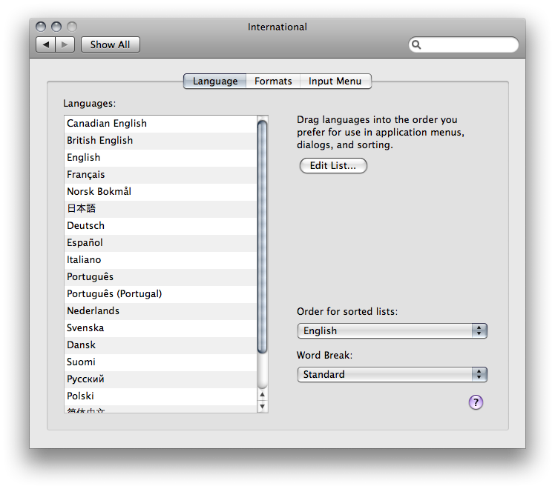This screenshot has width=555, height=489.
Task: Click inside the search input field
Action: tap(469, 44)
